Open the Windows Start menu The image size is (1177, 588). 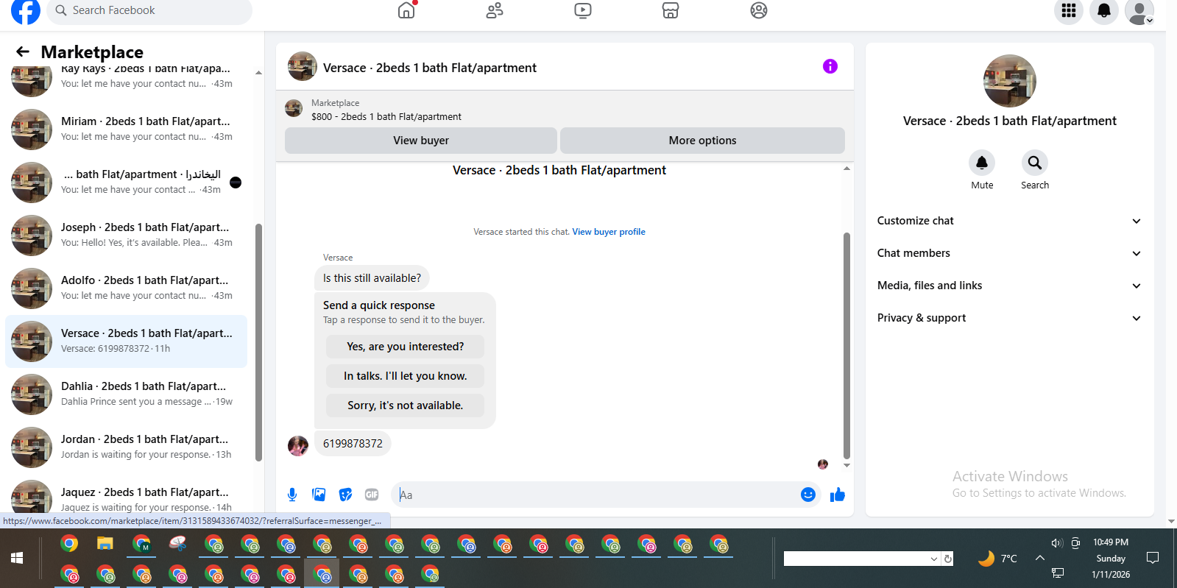tap(17, 558)
